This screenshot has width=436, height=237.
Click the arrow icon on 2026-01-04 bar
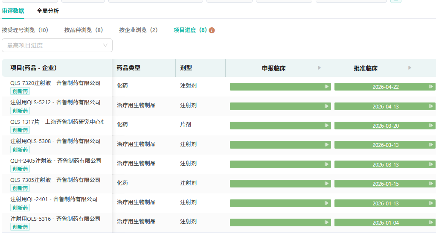431,222
